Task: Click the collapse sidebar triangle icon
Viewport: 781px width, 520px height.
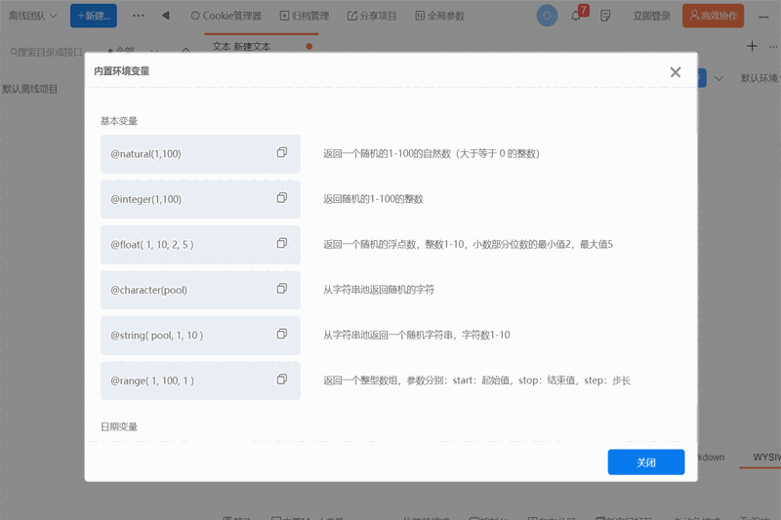Action: click(166, 16)
